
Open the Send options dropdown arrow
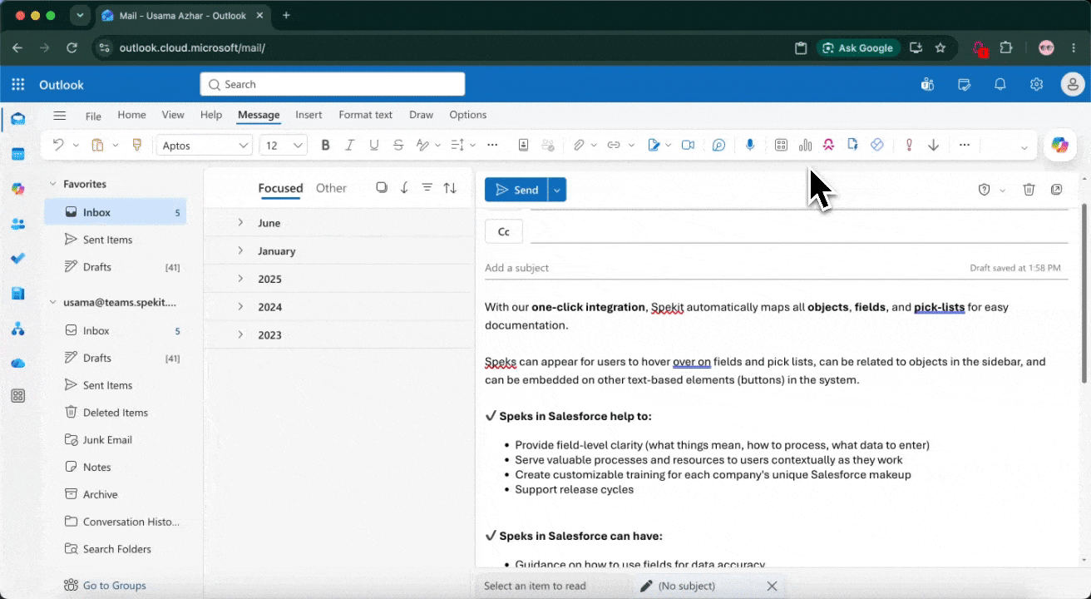557,190
